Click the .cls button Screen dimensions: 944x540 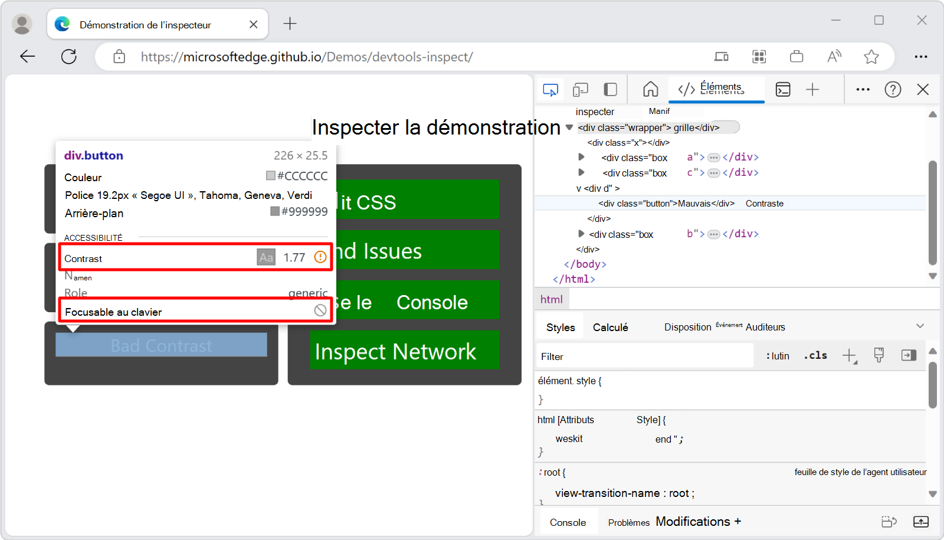coord(815,355)
